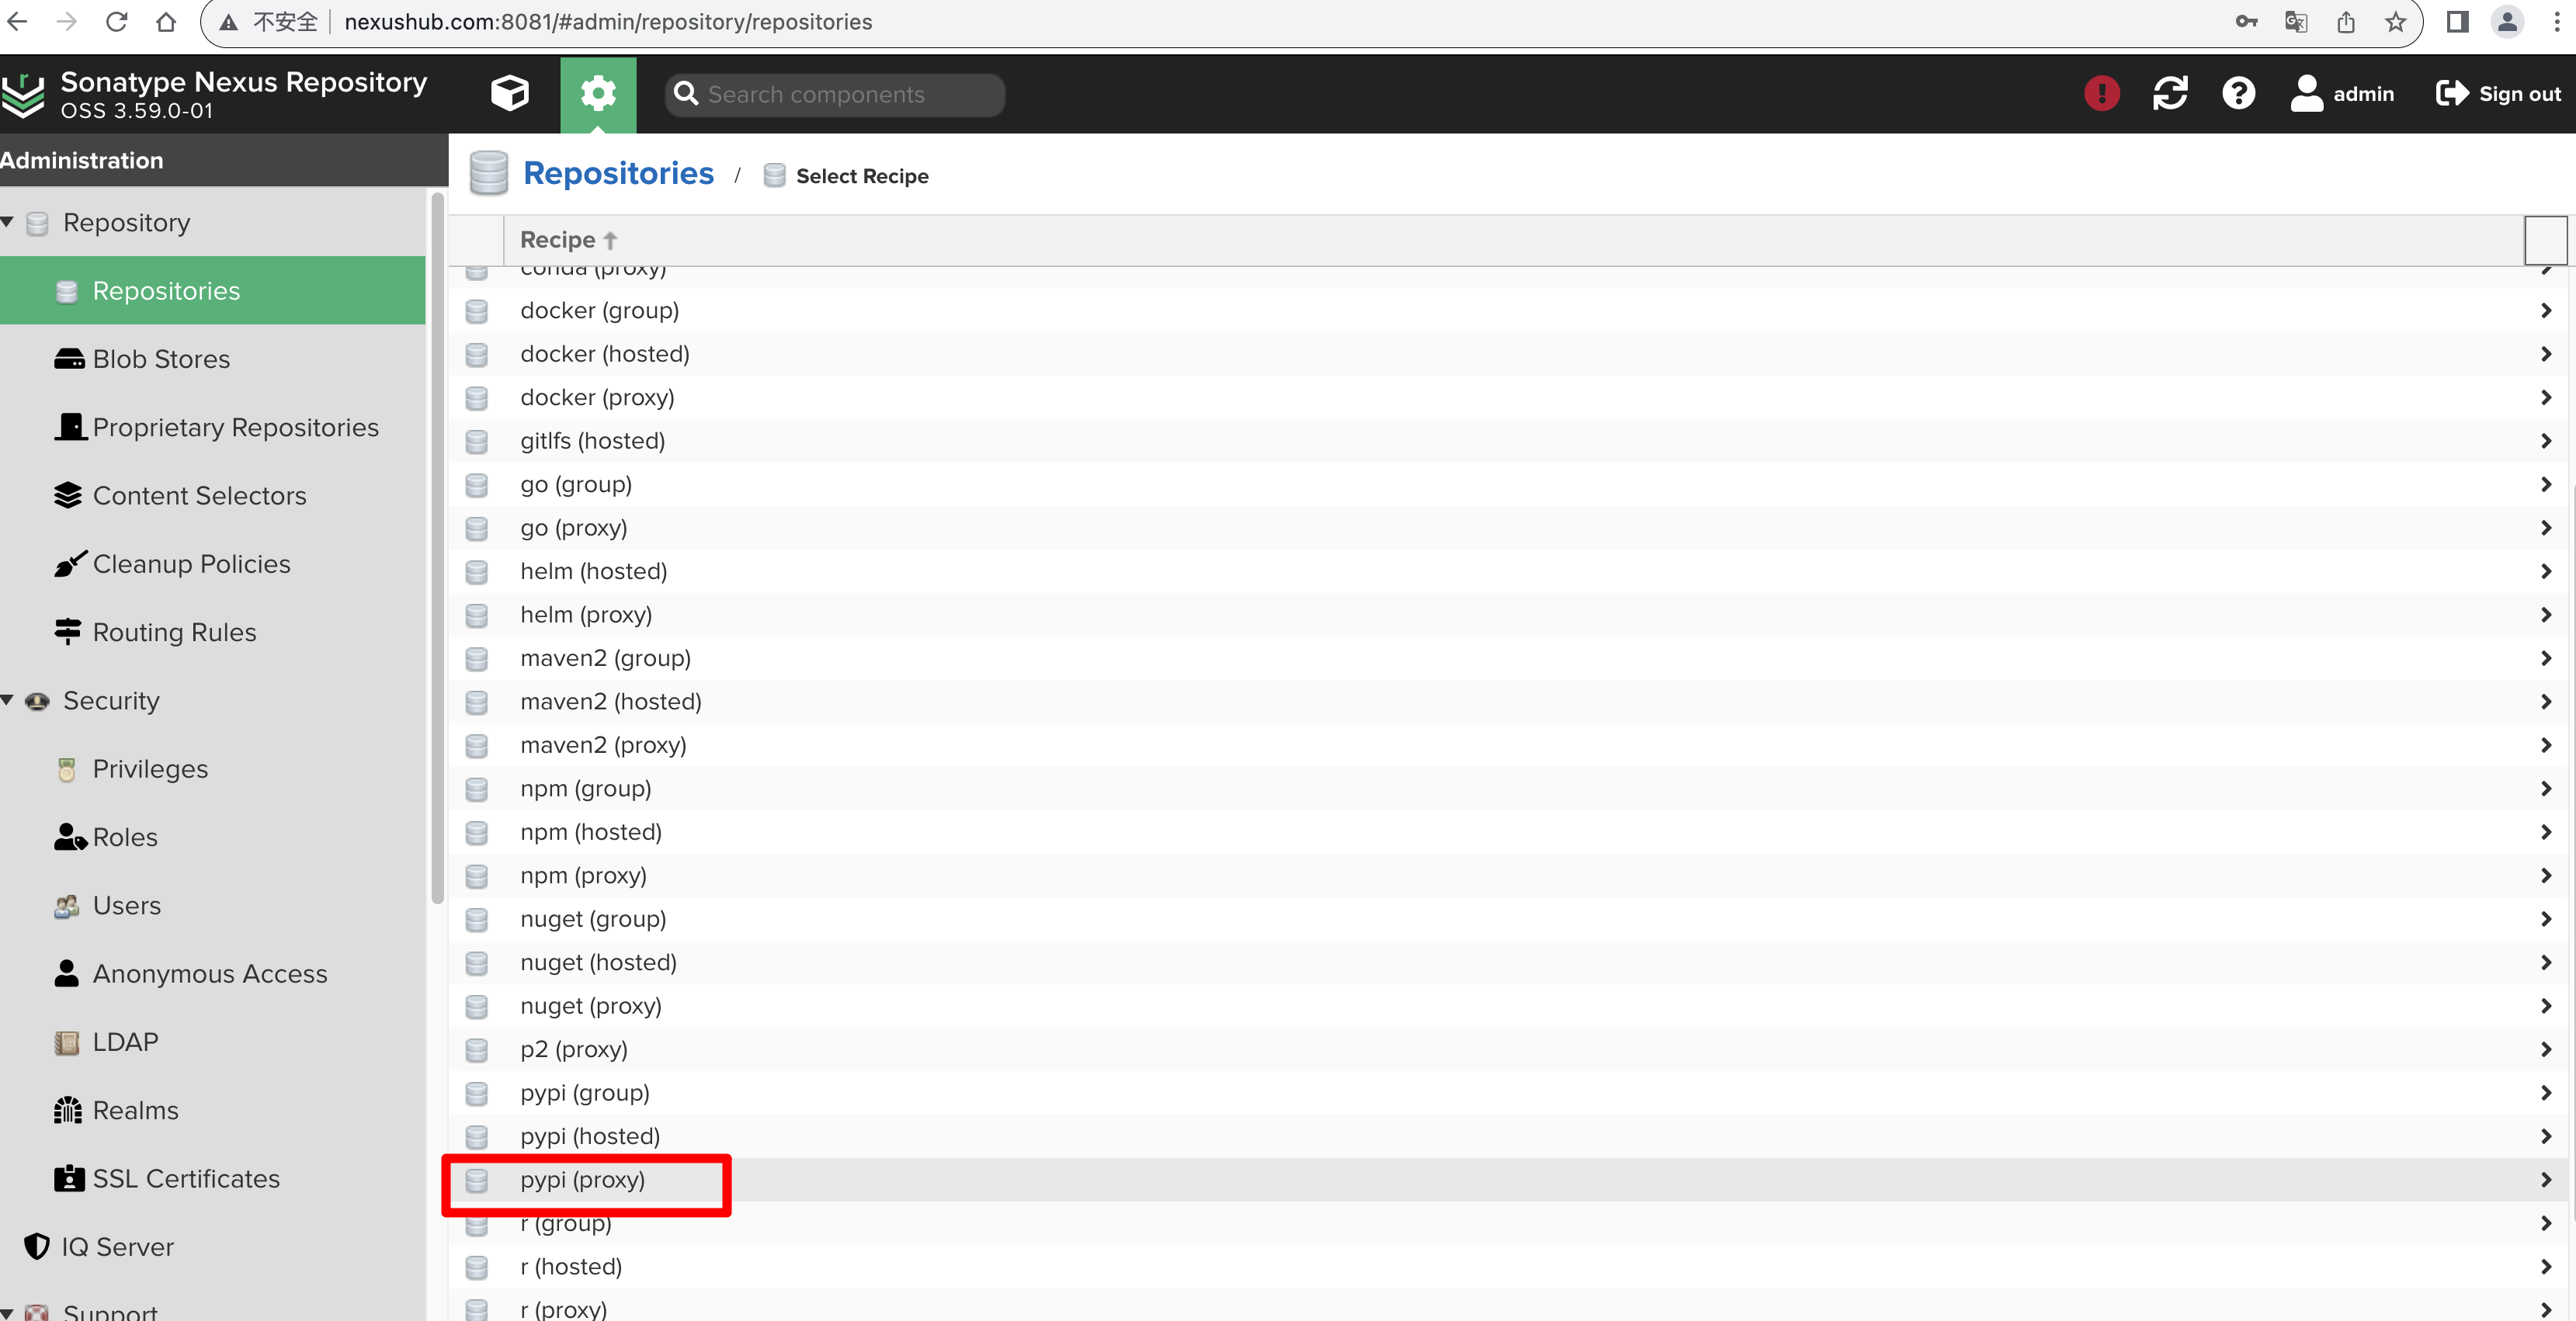Open Chrome three-dot menu
This screenshot has width=2576, height=1321.
(x=2557, y=21)
